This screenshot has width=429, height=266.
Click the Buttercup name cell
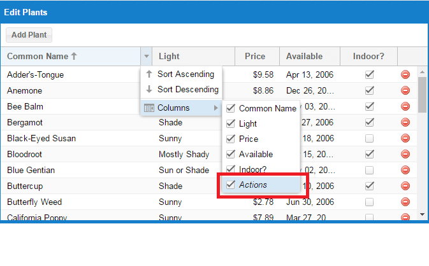coord(76,186)
